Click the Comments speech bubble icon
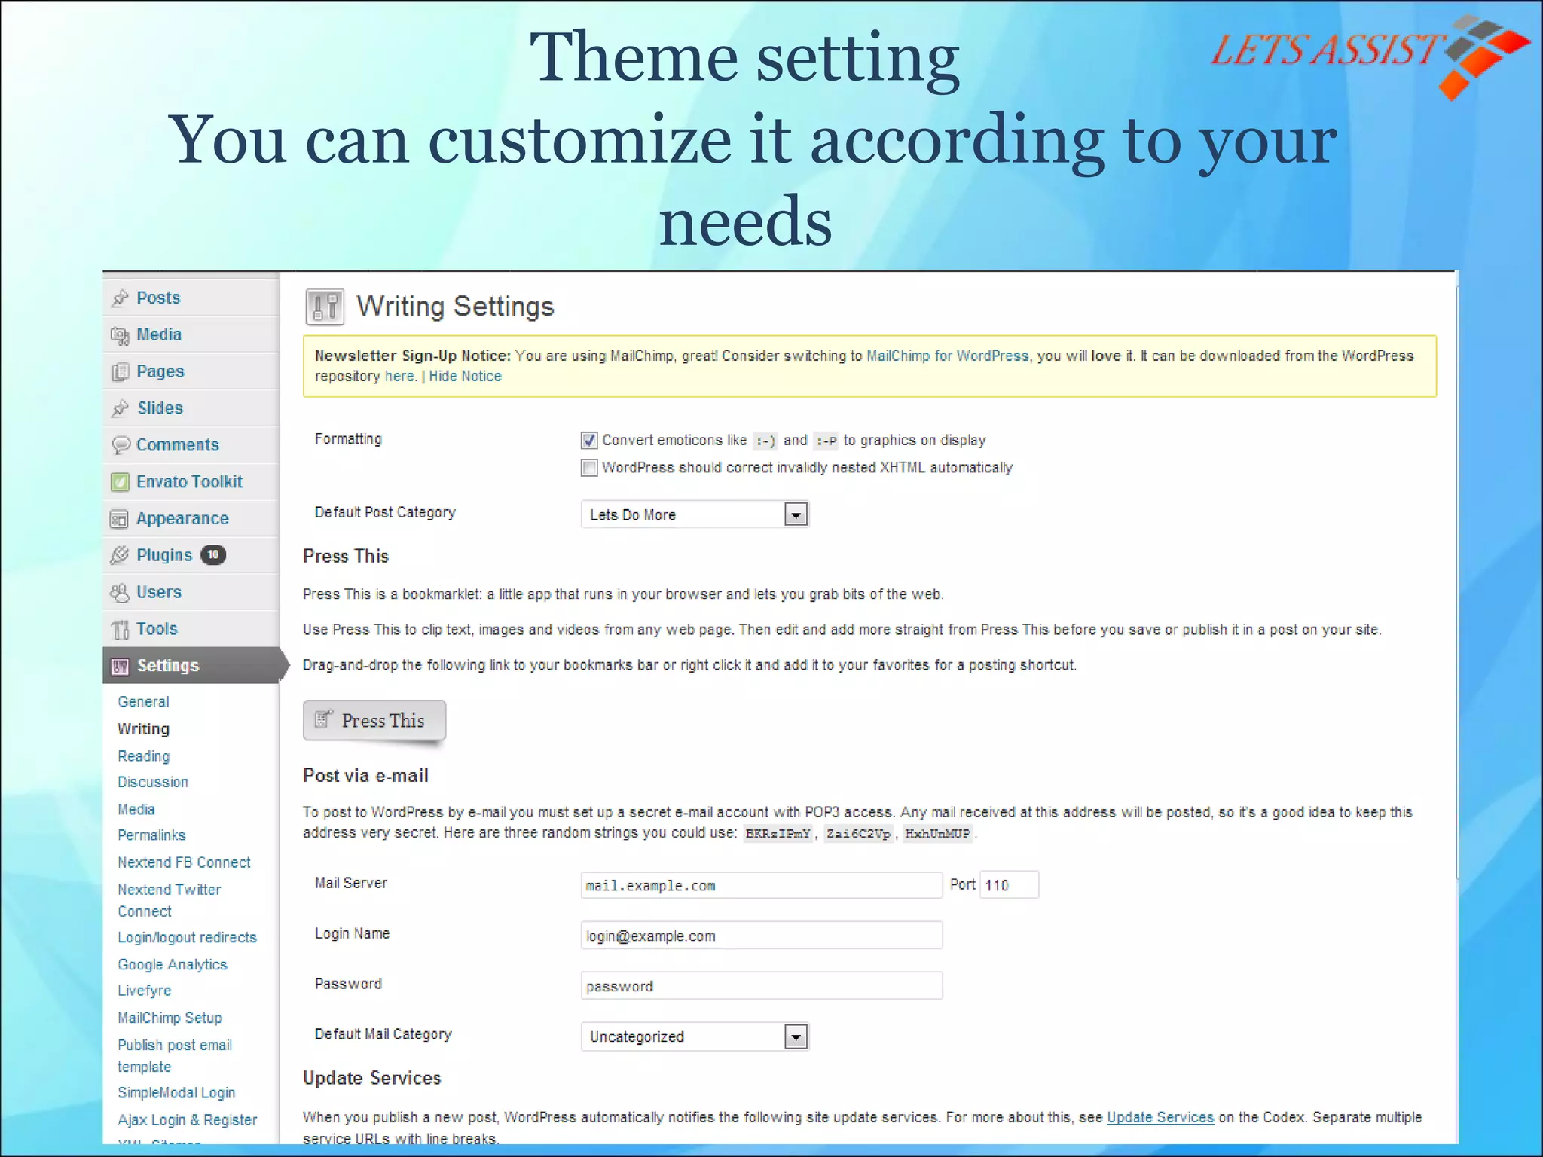Screen dimensions: 1543x1157 (120, 445)
